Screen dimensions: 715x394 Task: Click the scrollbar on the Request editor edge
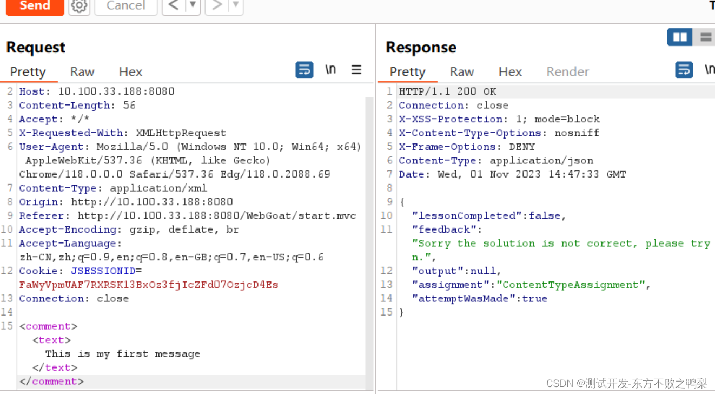coord(368,216)
